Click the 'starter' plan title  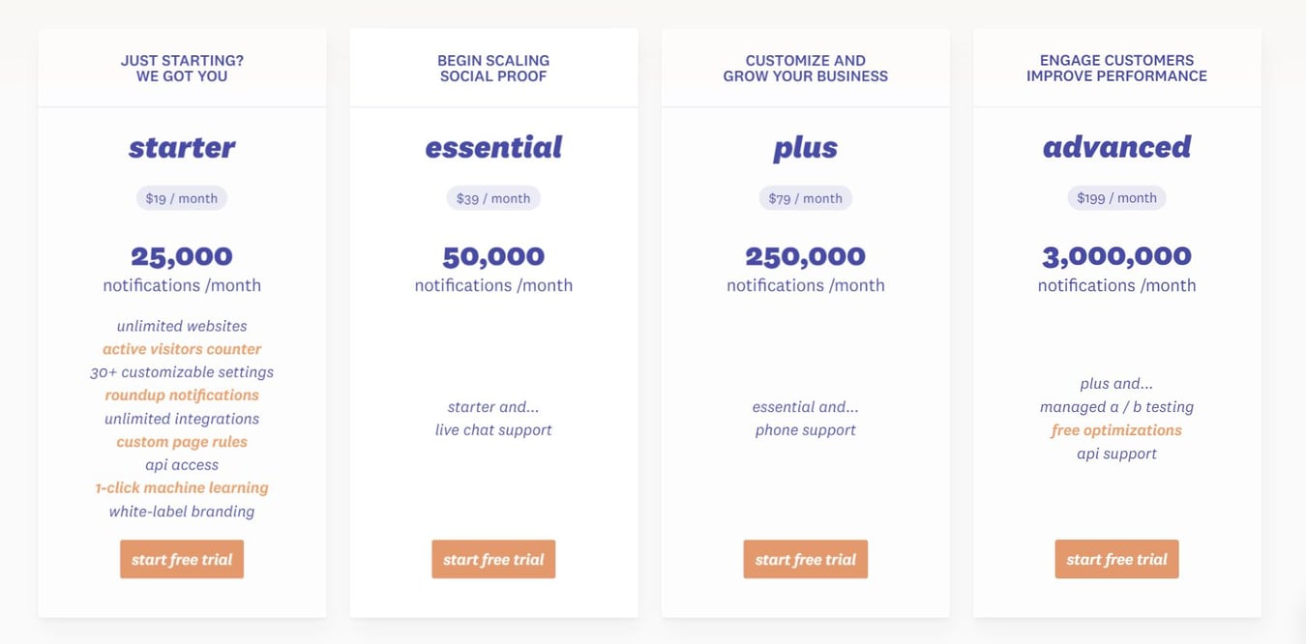pos(182,147)
